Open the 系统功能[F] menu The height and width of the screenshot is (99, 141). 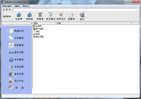point(7,6)
